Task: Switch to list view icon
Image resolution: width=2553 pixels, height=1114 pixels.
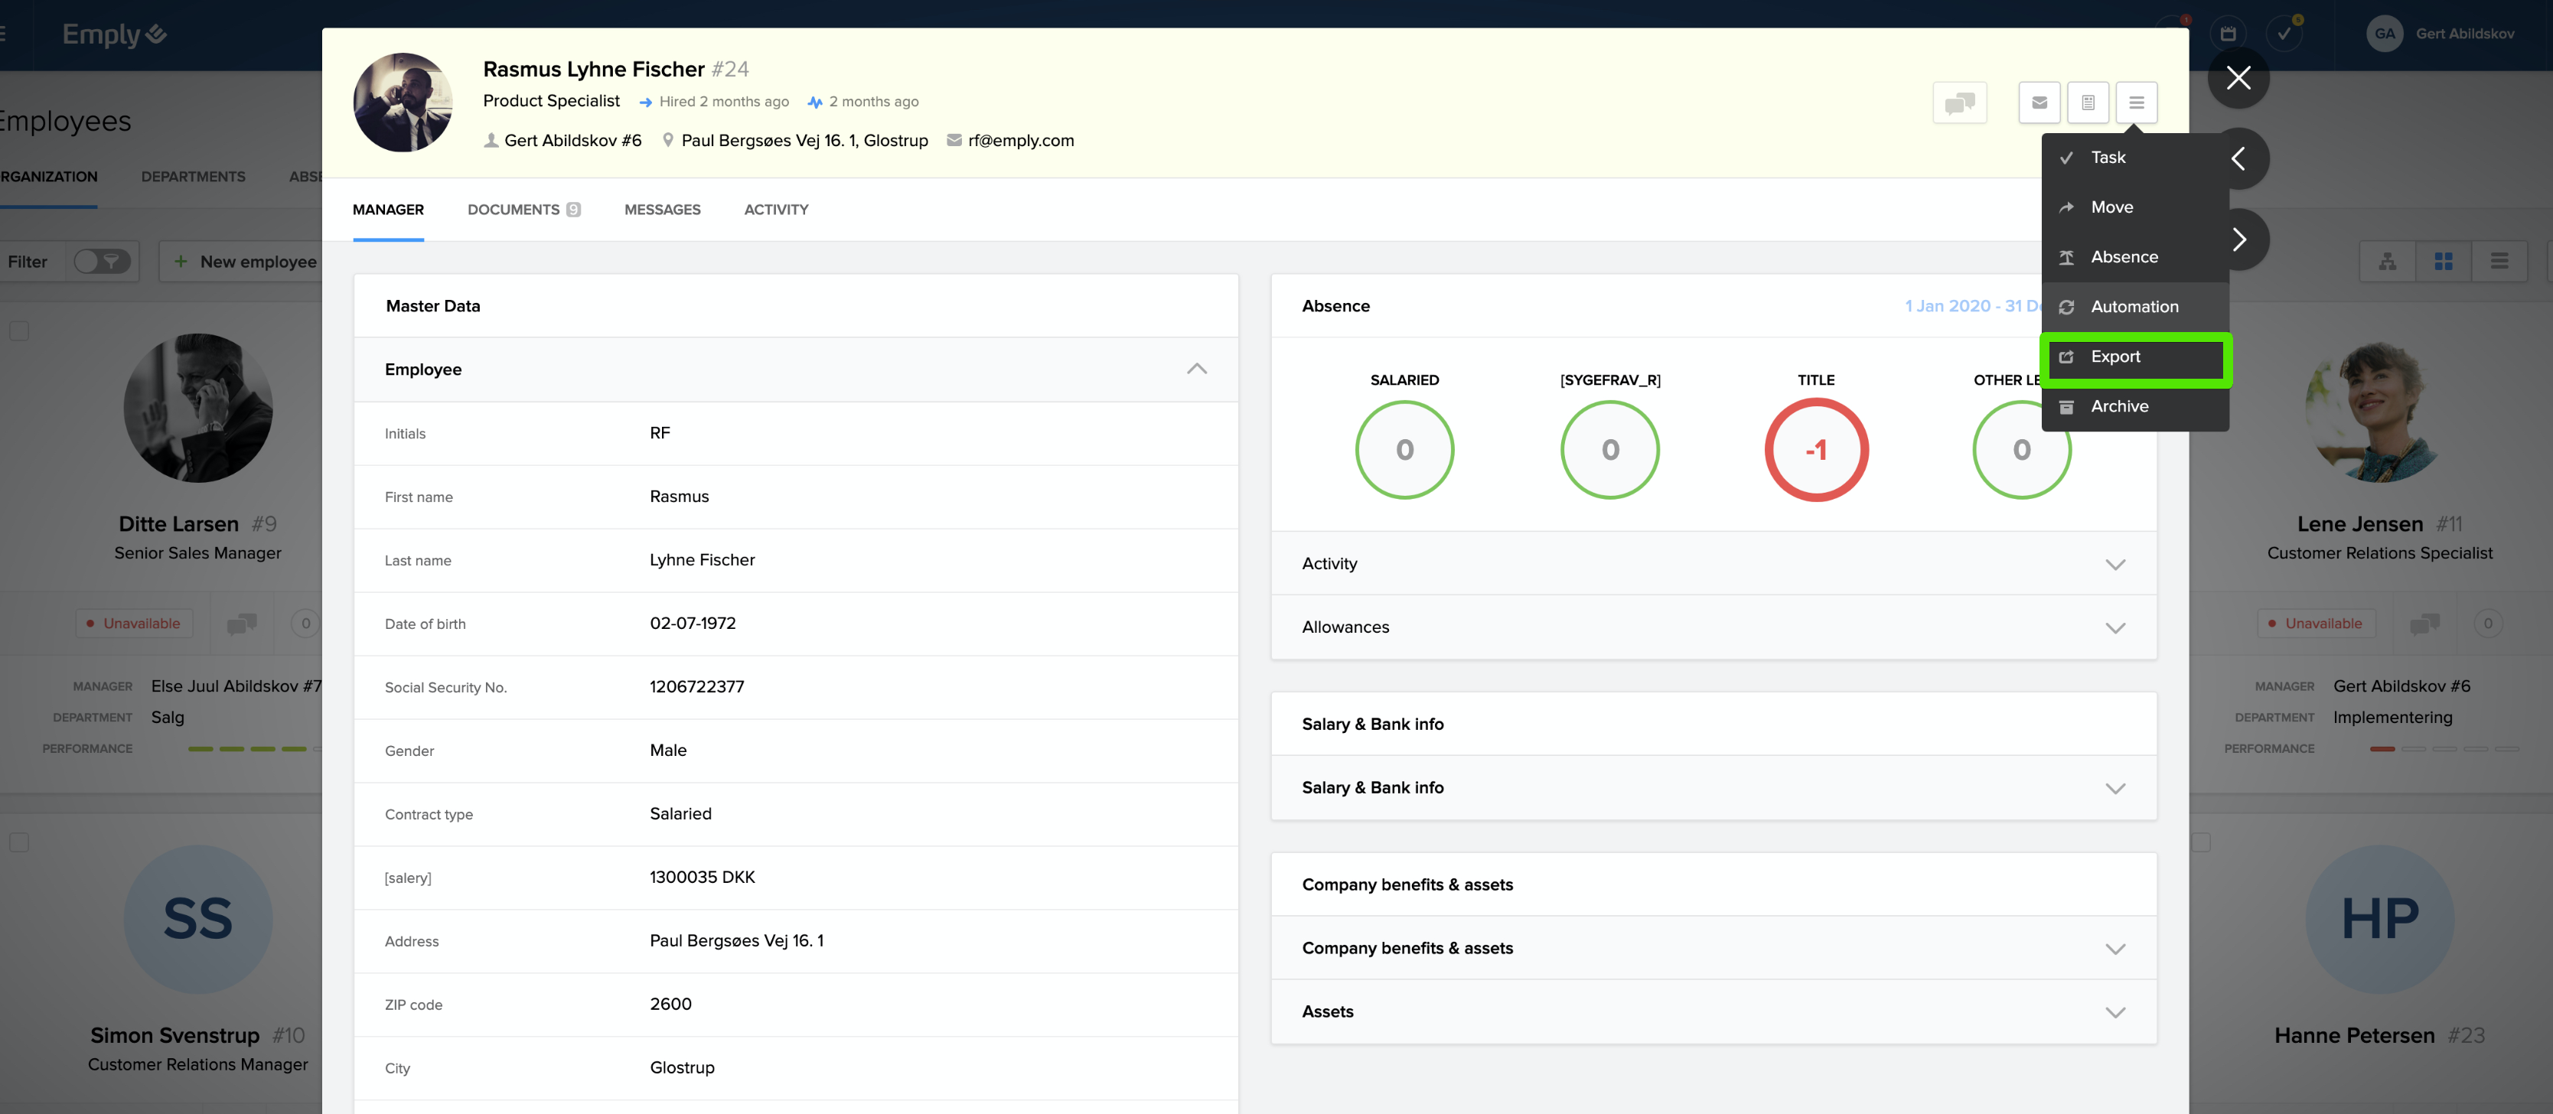Action: tap(2499, 262)
